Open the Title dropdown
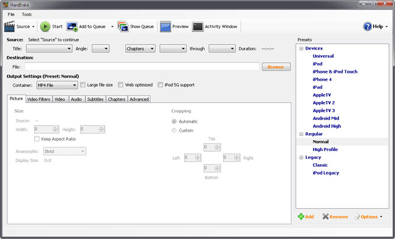The height and width of the screenshot is (239, 395). tap(49, 49)
